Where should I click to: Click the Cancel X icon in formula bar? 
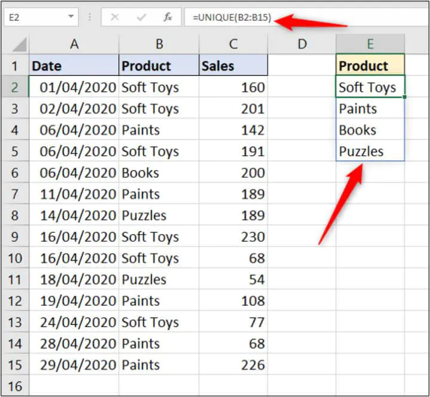pos(115,17)
